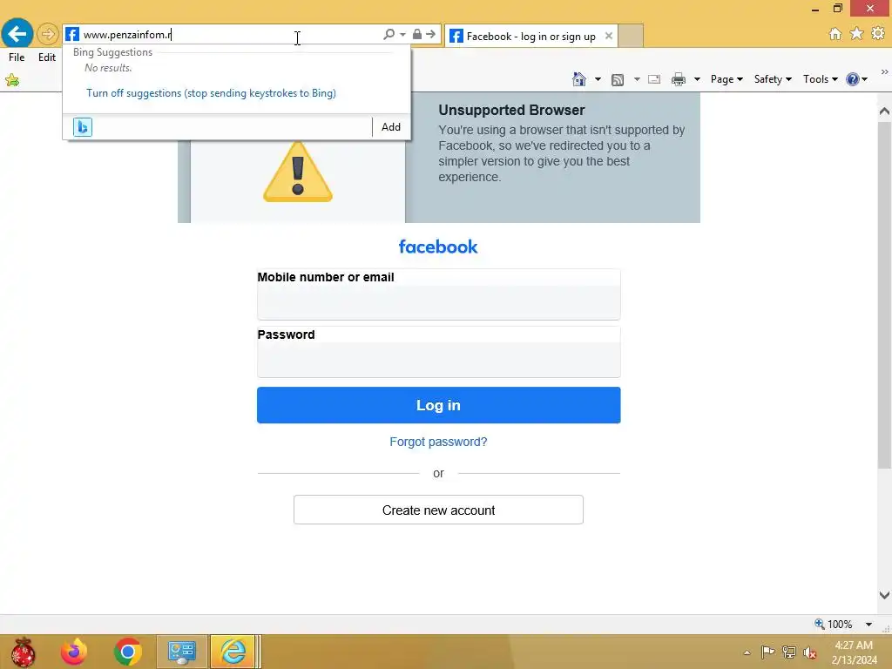Open a new blank tab
This screenshot has width=892, height=669.
[x=631, y=36]
